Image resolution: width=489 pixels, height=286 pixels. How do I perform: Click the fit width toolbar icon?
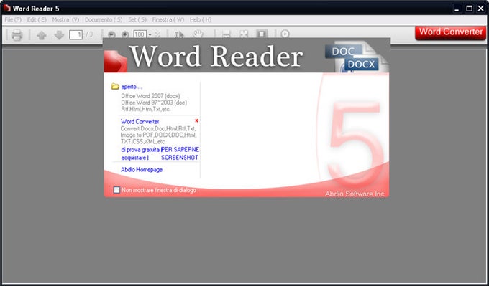click(227, 34)
